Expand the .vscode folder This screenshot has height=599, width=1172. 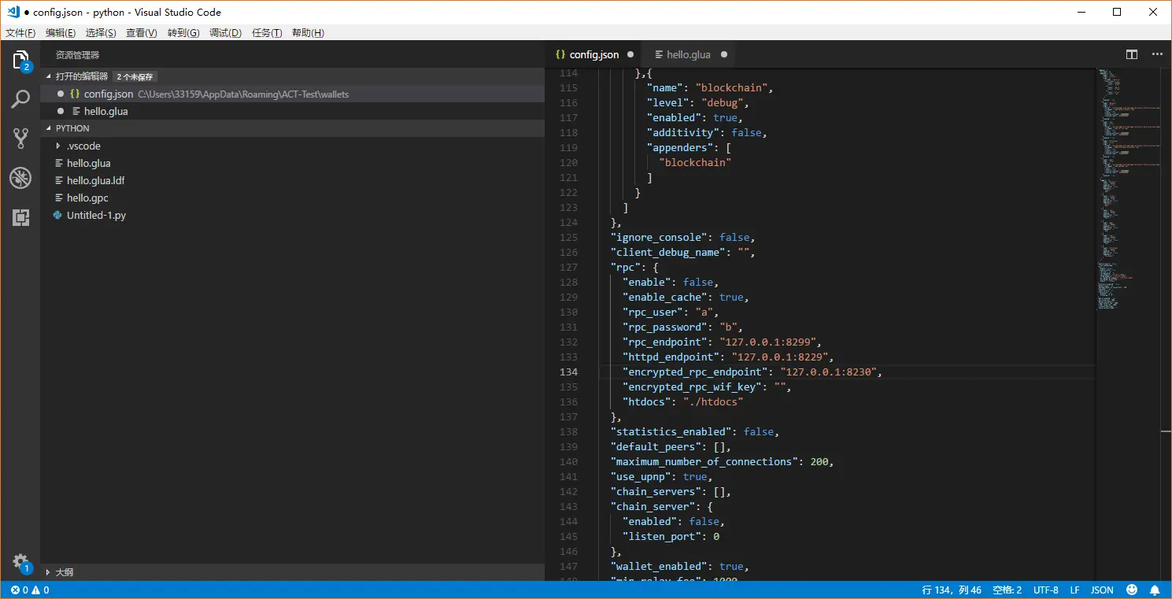coord(83,146)
